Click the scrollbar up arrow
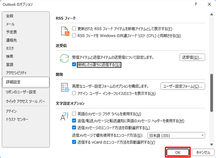The image size is (216, 158). tap(212, 14)
